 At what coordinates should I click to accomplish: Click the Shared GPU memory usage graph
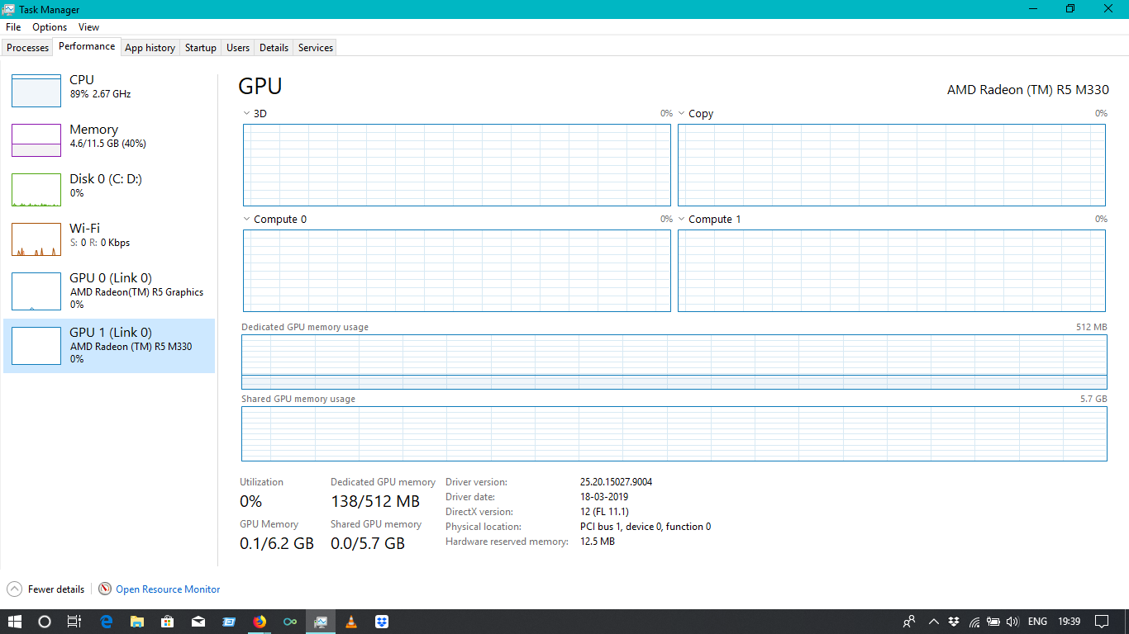674,433
